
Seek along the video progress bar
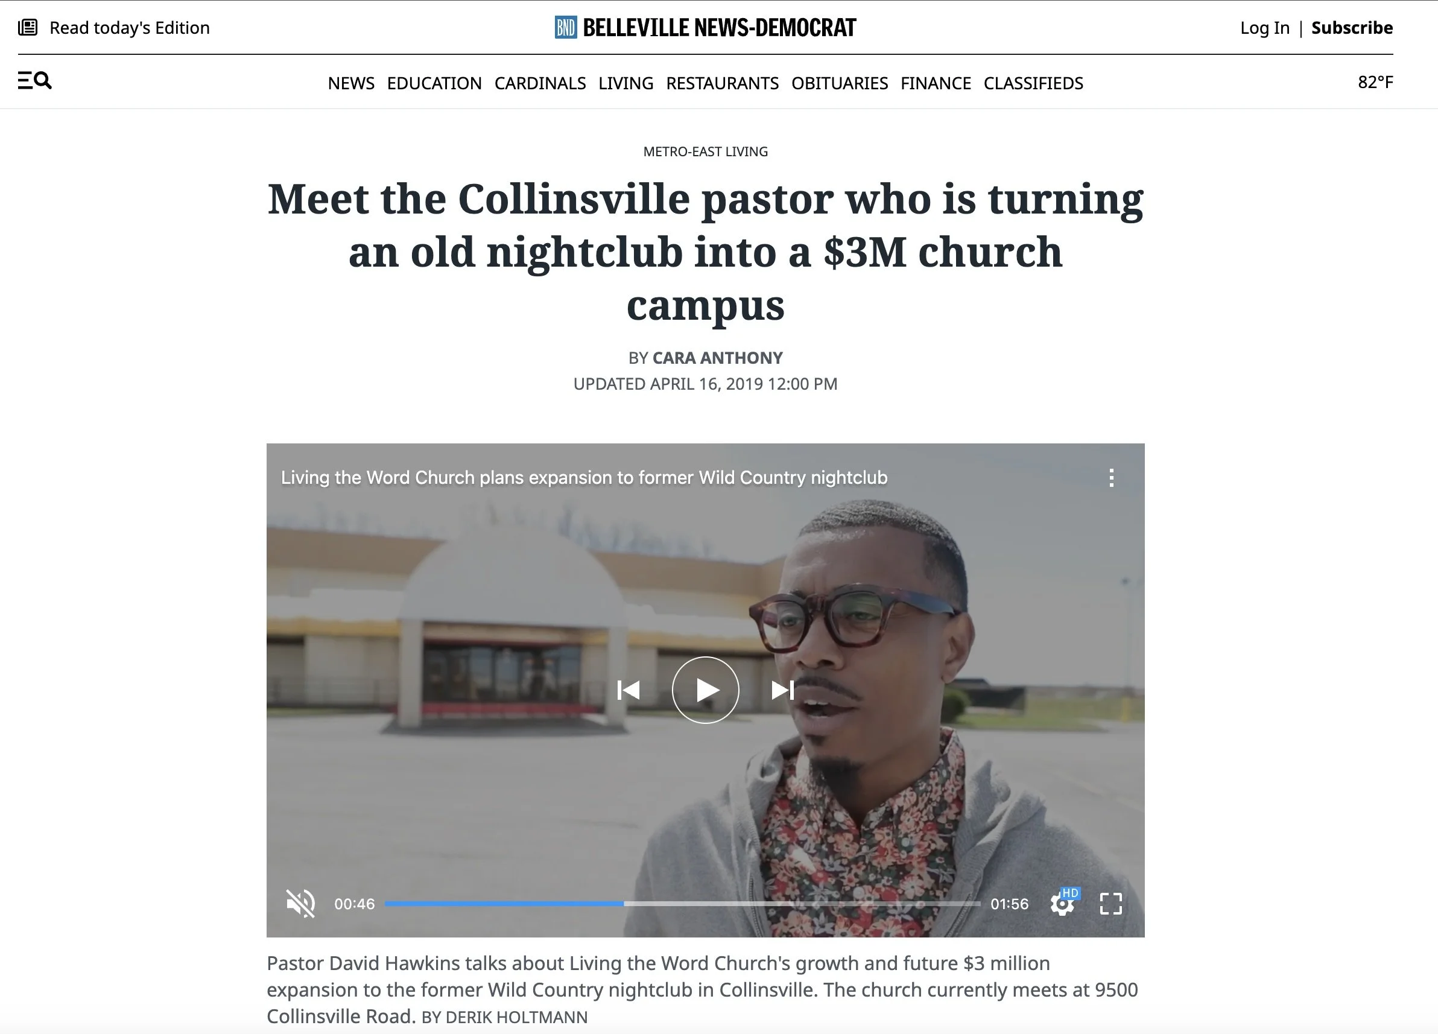tap(682, 904)
